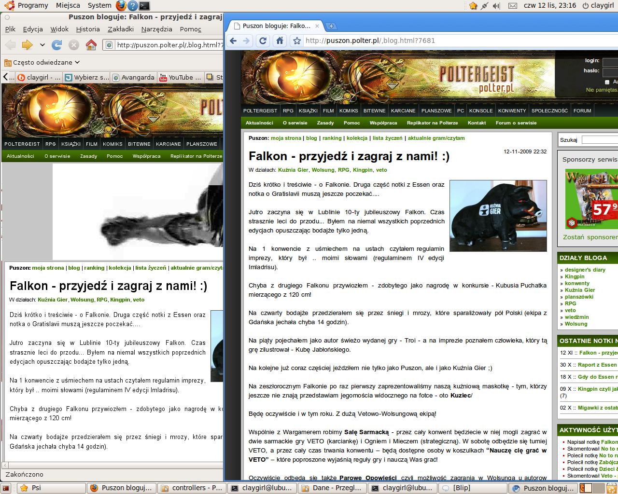Image resolution: width=618 pixels, height=494 pixels.
Task: Switch to Dane - Przegl... taskbar window
Action: [332, 488]
